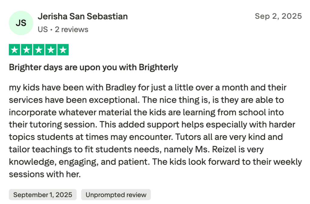Click the "US" country label

click(x=43, y=30)
